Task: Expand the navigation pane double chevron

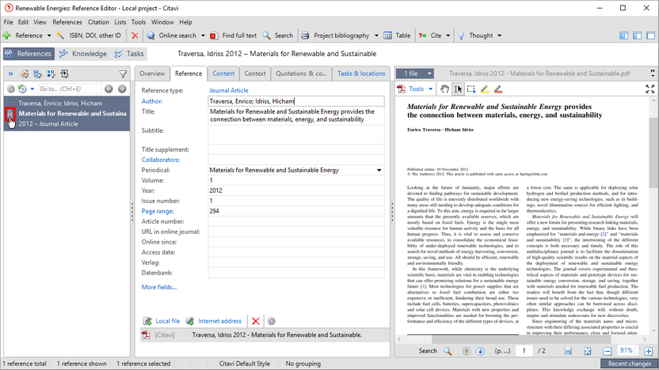Action: tap(10, 74)
